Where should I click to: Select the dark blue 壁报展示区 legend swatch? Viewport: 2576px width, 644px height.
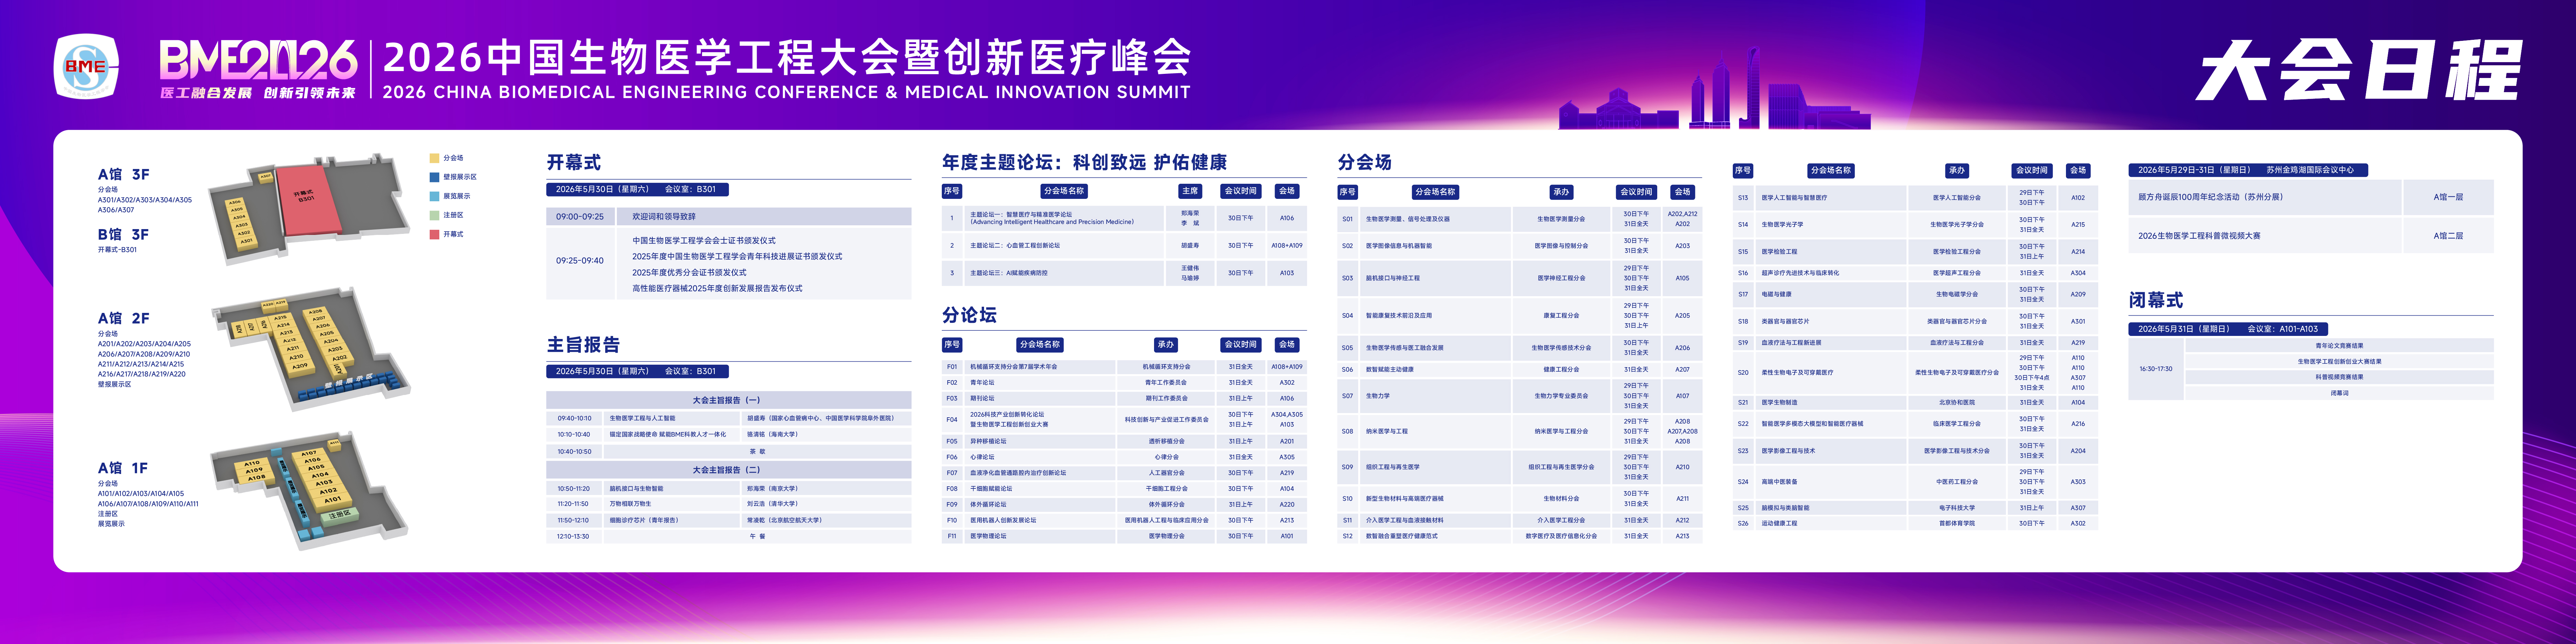click(434, 177)
